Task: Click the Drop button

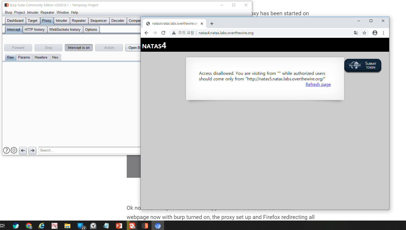Action: 48,48
